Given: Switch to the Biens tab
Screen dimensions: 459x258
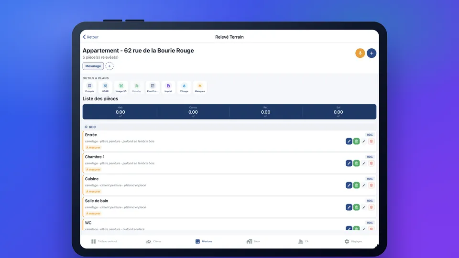Looking at the screenshot, I should [x=253, y=241].
